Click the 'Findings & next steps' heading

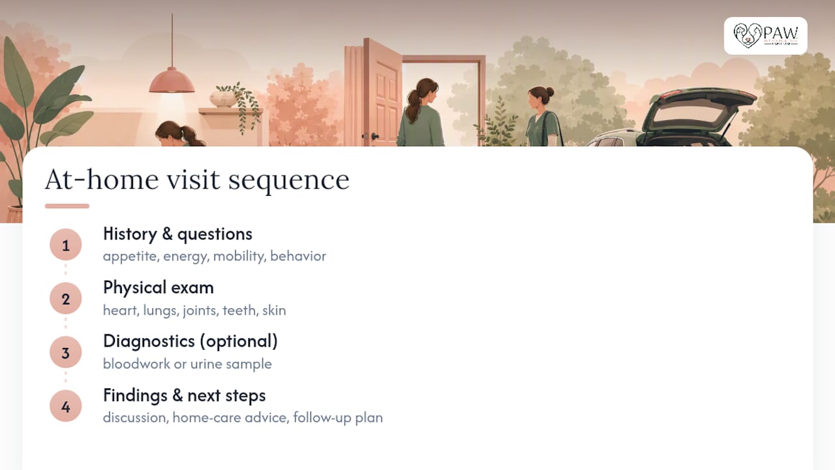tap(185, 395)
